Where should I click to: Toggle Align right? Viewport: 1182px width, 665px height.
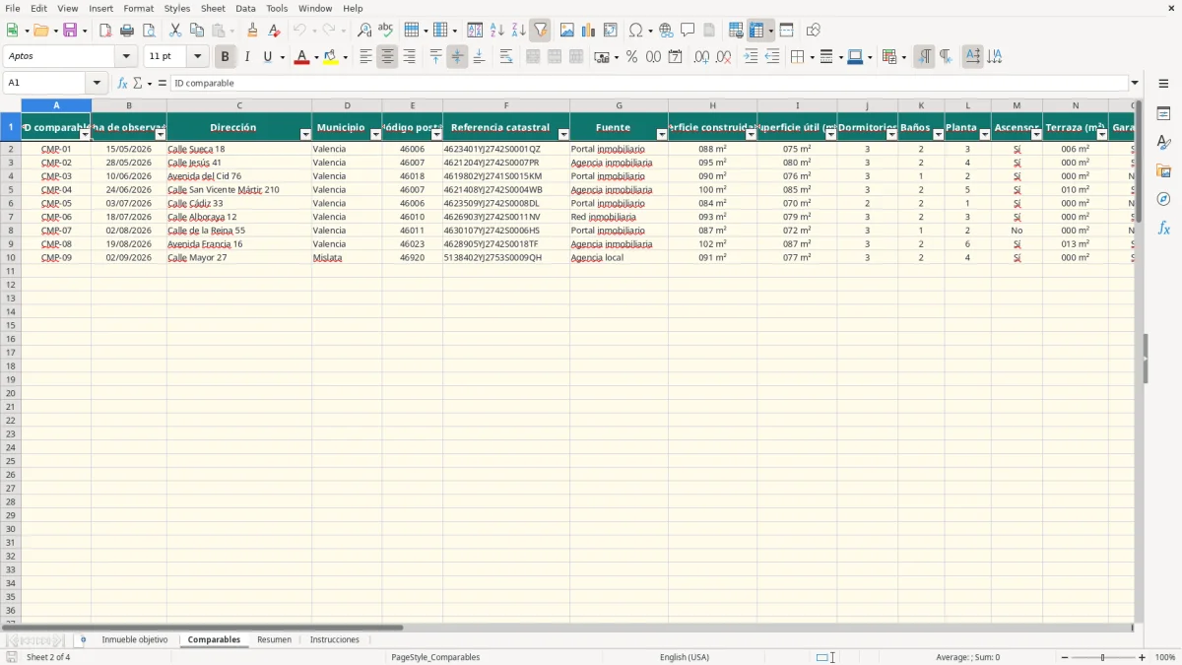409,57
